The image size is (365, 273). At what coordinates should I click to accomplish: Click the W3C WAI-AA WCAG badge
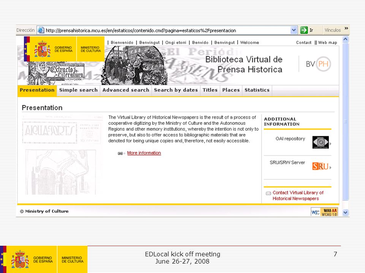[324, 212]
